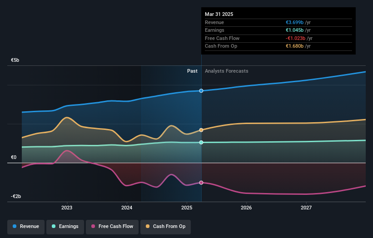Viewport: 373px width, 238px height.
Task: Toggle the Earnings legend button
Action: coord(65,227)
